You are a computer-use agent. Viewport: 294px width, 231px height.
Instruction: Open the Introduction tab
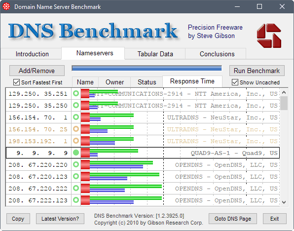[x=32, y=54]
